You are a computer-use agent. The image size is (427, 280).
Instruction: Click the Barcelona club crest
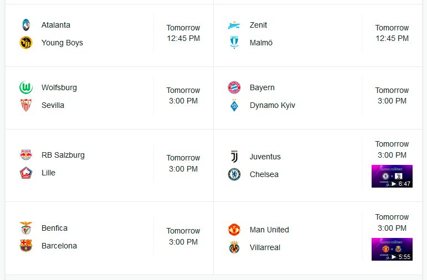point(26,246)
